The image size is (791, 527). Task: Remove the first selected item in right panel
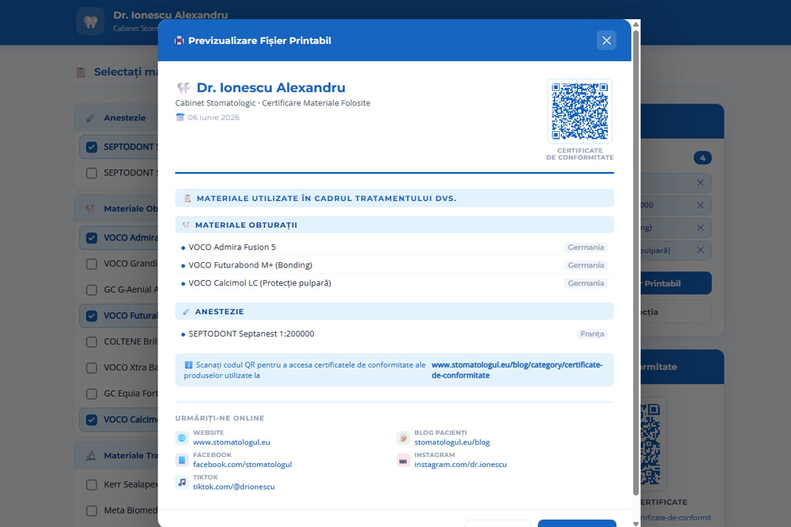pyautogui.click(x=700, y=182)
